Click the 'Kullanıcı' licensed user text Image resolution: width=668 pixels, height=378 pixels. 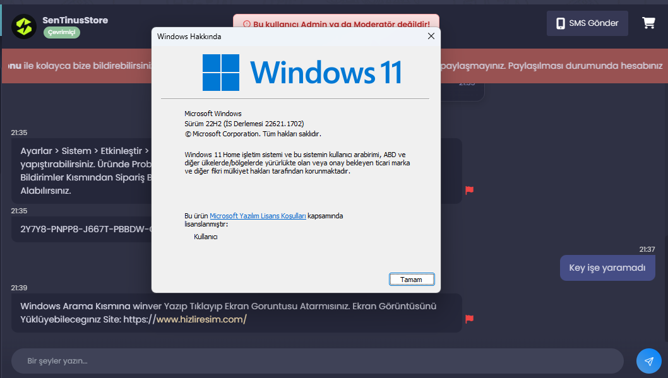pyautogui.click(x=206, y=237)
